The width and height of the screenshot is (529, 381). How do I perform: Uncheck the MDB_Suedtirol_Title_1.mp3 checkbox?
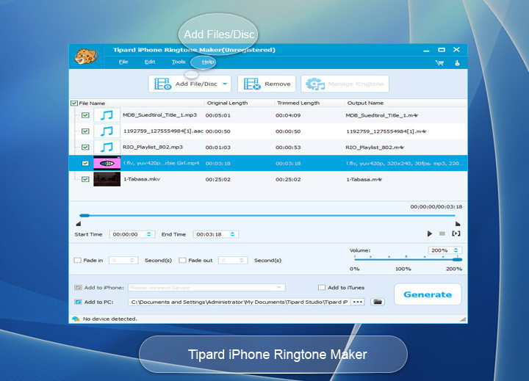(x=85, y=115)
